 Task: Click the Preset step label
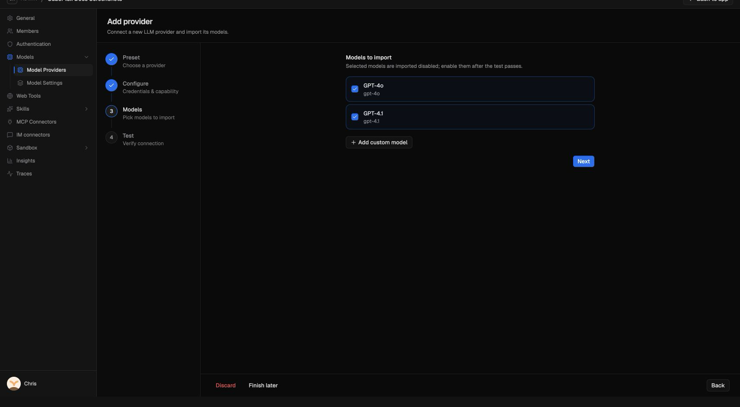click(x=131, y=57)
